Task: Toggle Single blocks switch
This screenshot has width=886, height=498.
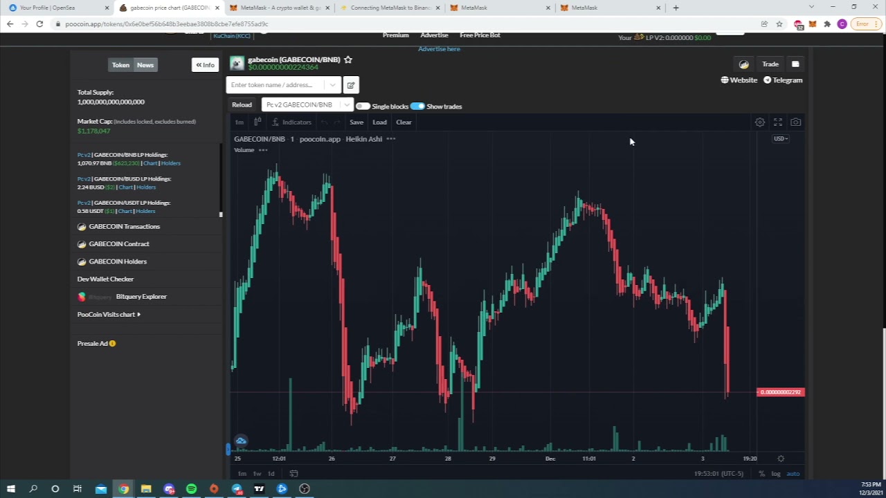Action: [x=363, y=107]
